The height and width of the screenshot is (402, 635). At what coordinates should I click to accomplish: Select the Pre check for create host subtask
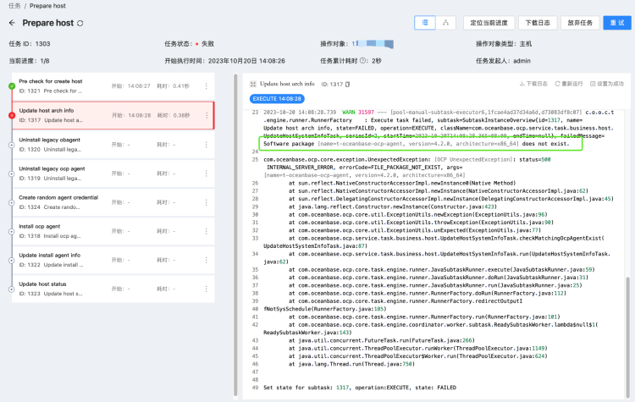[x=113, y=86]
